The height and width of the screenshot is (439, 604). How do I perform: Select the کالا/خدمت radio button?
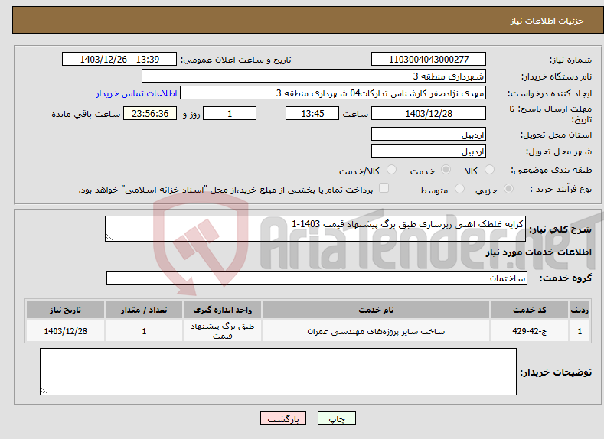391,170
